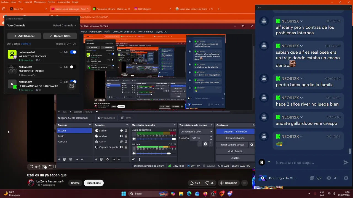Add a new scene in Escenas panel
The width and height of the screenshot is (353, 198).
tap(59, 159)
